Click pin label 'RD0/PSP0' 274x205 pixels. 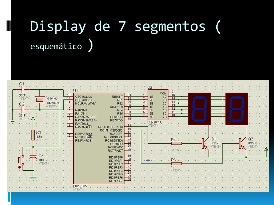coord(116,157)
